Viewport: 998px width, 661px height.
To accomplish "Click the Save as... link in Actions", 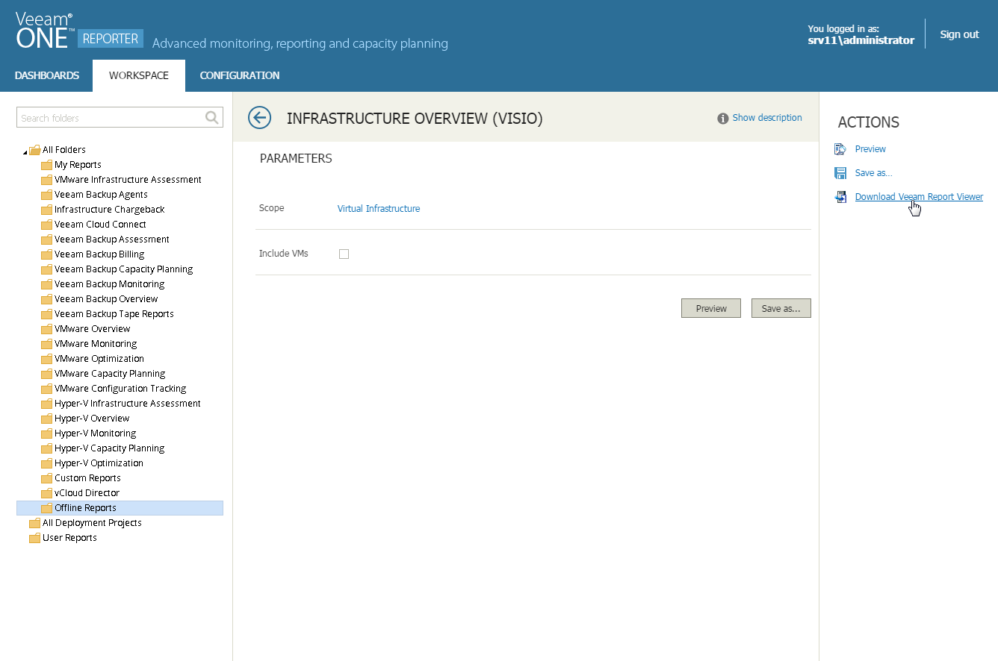I will tap(874, 173).
